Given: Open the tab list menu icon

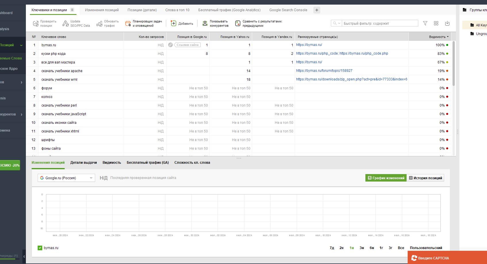Looking at the screenshot, I should click(72, 10).
